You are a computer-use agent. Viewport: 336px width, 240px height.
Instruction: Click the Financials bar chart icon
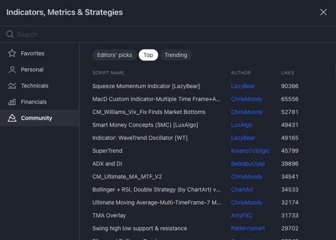(12, 102)
